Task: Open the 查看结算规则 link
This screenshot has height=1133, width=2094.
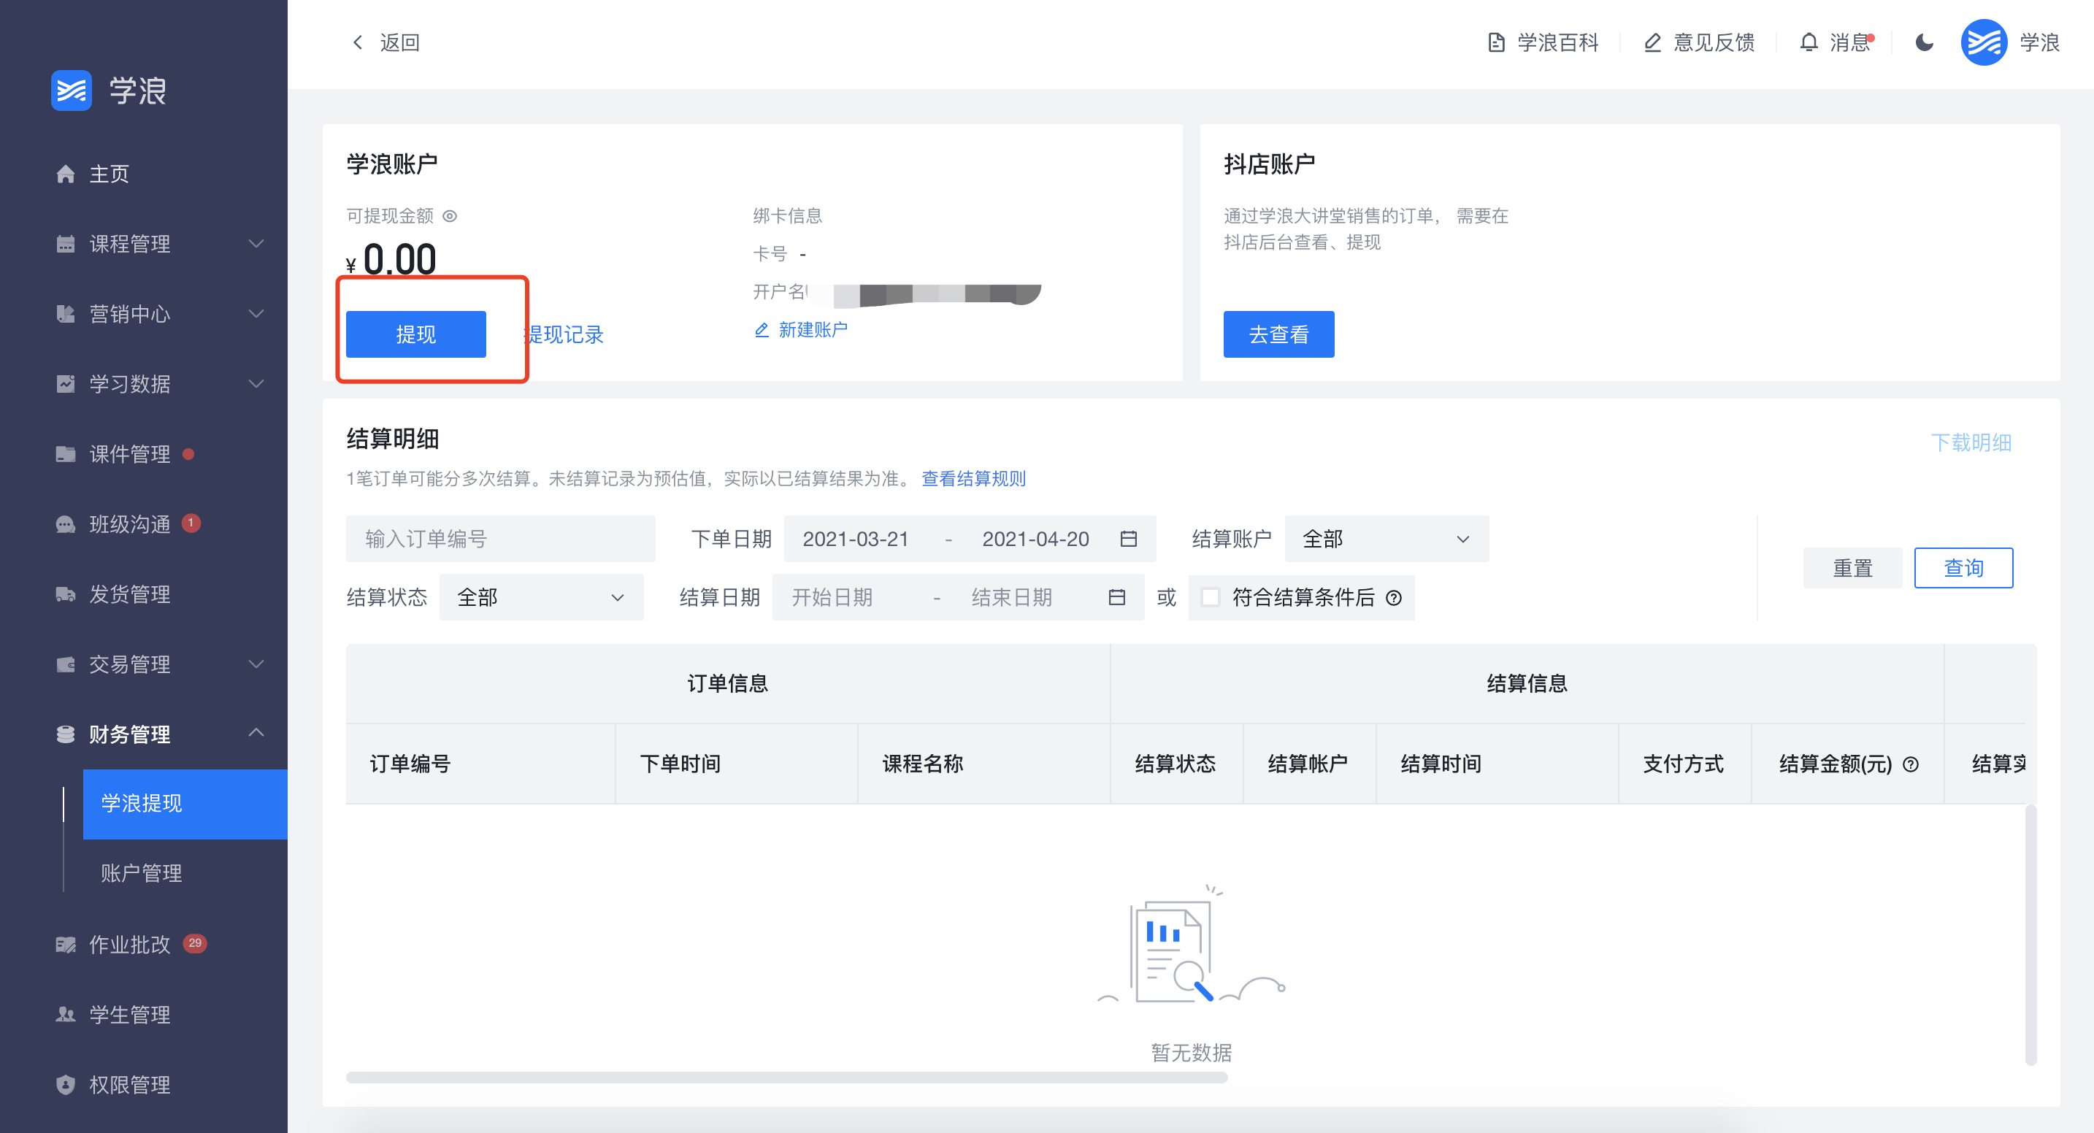Action: pos(974,479)
